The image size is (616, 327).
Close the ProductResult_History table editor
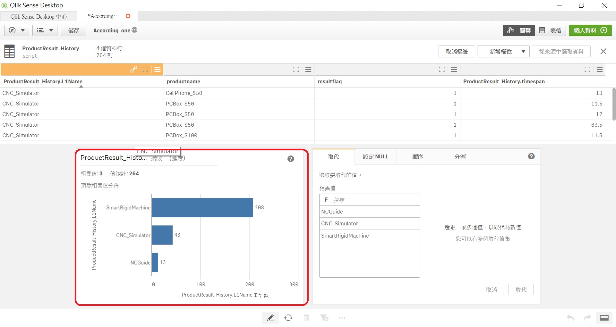coord(603,51)
